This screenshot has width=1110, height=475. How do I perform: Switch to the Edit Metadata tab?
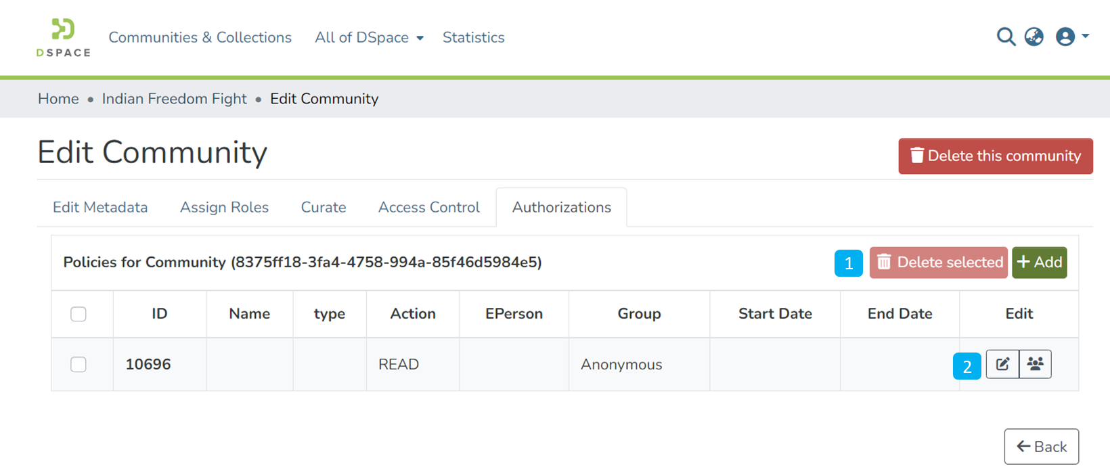pos(100,207)
